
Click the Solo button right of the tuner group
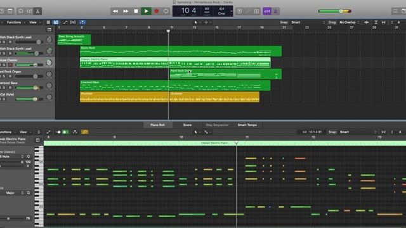(256, 11)
